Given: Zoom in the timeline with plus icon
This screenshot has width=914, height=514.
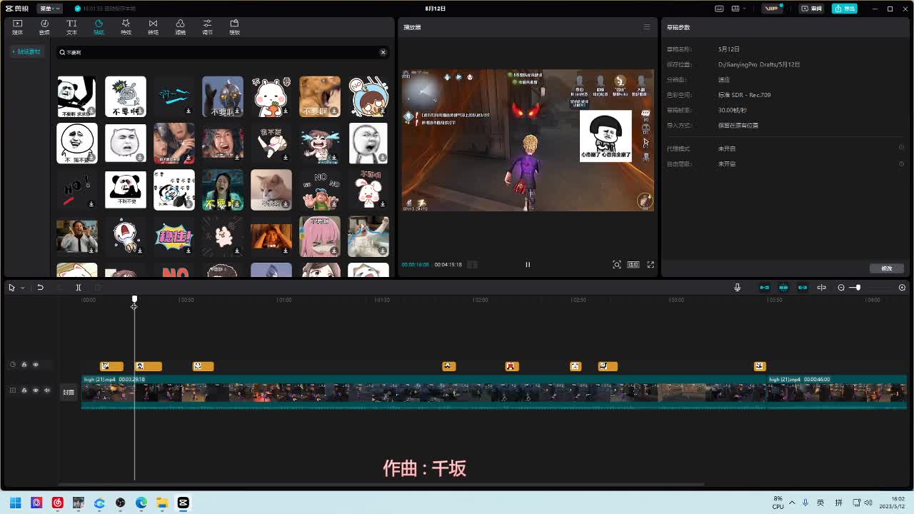Looking at the screenshot, I should 902,288.
